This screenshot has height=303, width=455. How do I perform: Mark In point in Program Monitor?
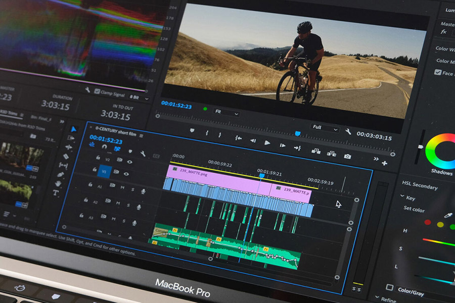207,133
